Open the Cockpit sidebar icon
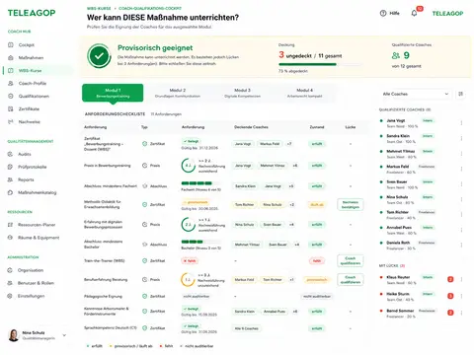The width and height of the screenshot is (474, 355). (11, 44)
